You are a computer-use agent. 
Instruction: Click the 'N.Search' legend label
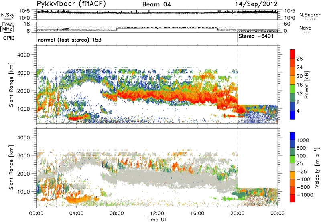[x=310, y=15]
